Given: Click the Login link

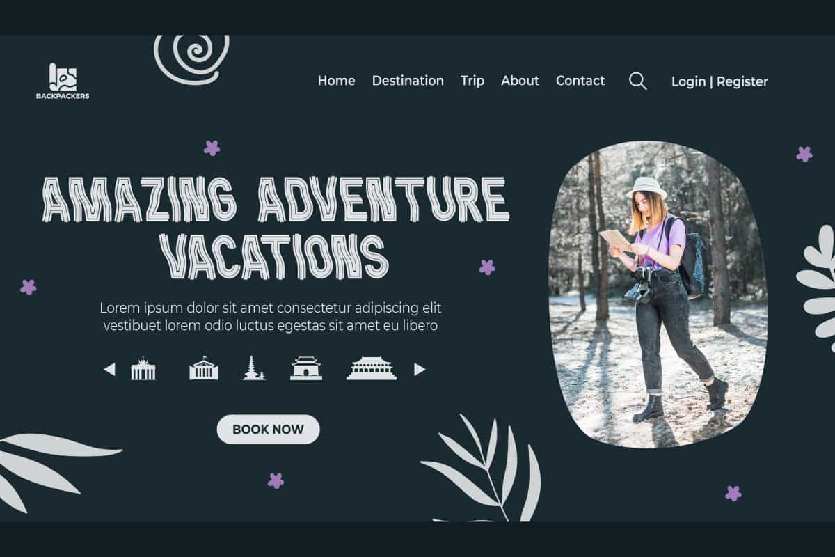Looking at the screenshot, I should [x=689, y=81].
